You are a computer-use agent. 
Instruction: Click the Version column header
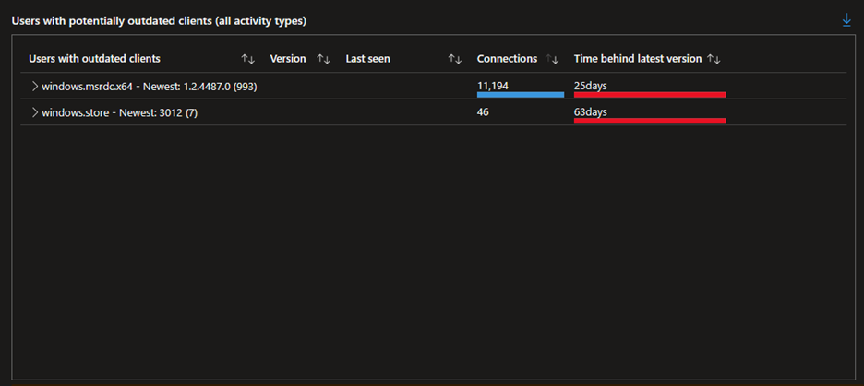click(288, 59)
